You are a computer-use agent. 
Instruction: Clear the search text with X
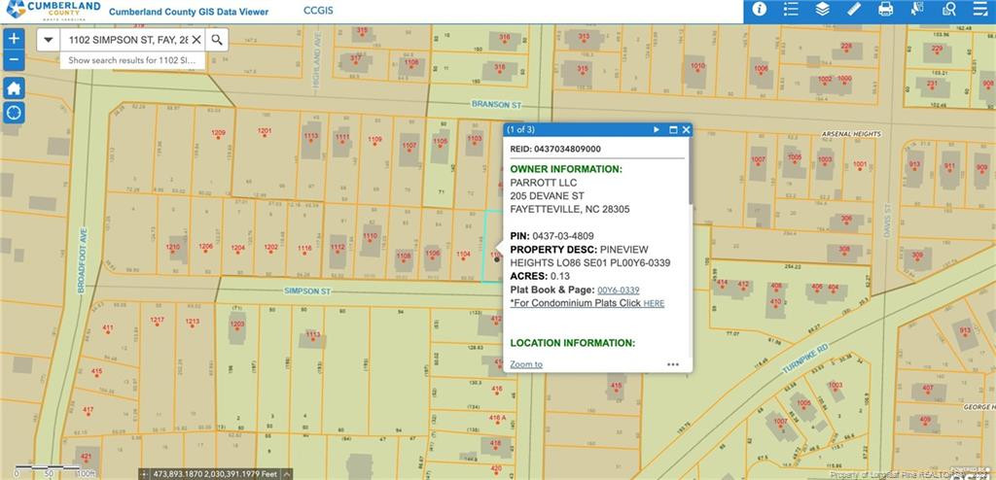[x=196, y=40]
